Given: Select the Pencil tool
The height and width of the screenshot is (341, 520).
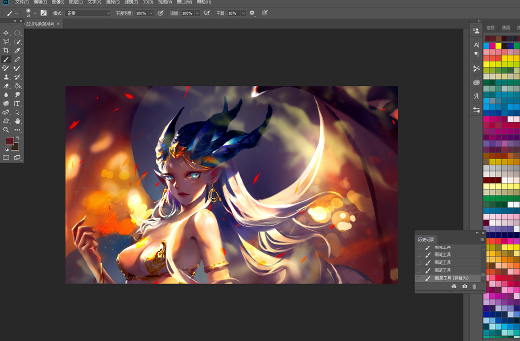Looking at the screenshot, I should point(17,59).
